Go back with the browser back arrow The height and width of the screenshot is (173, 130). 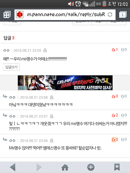[13, 167]
